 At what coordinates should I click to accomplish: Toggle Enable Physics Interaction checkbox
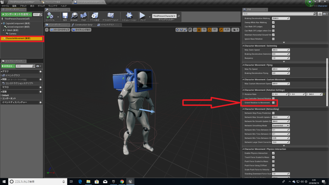click(273, 153)
